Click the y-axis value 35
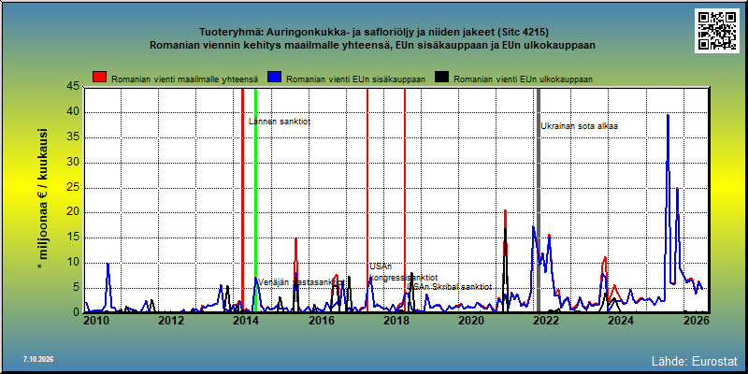Screen dimensions: 748x374 click(x=73, y=137)
